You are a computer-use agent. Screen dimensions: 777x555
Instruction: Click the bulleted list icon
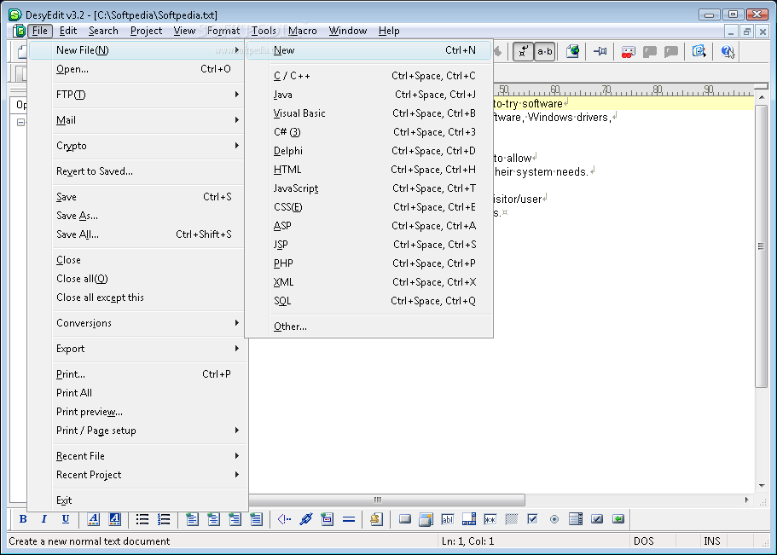tap(142, 519)
